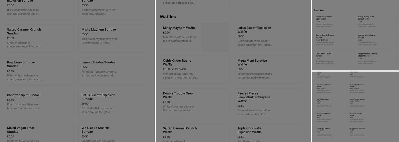This screenshot has height=142, width=399.
Task: Choose the Raspberry Surprise Sundae
Action: click(x=38, y=72)
